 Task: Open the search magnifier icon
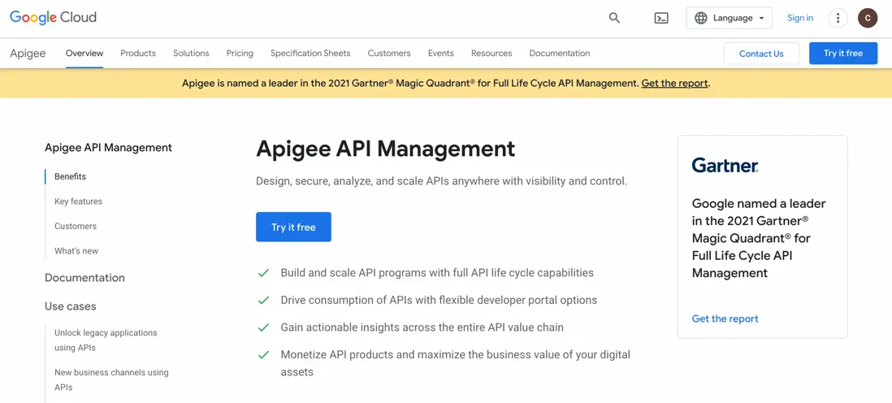click(x=614, y=18)
